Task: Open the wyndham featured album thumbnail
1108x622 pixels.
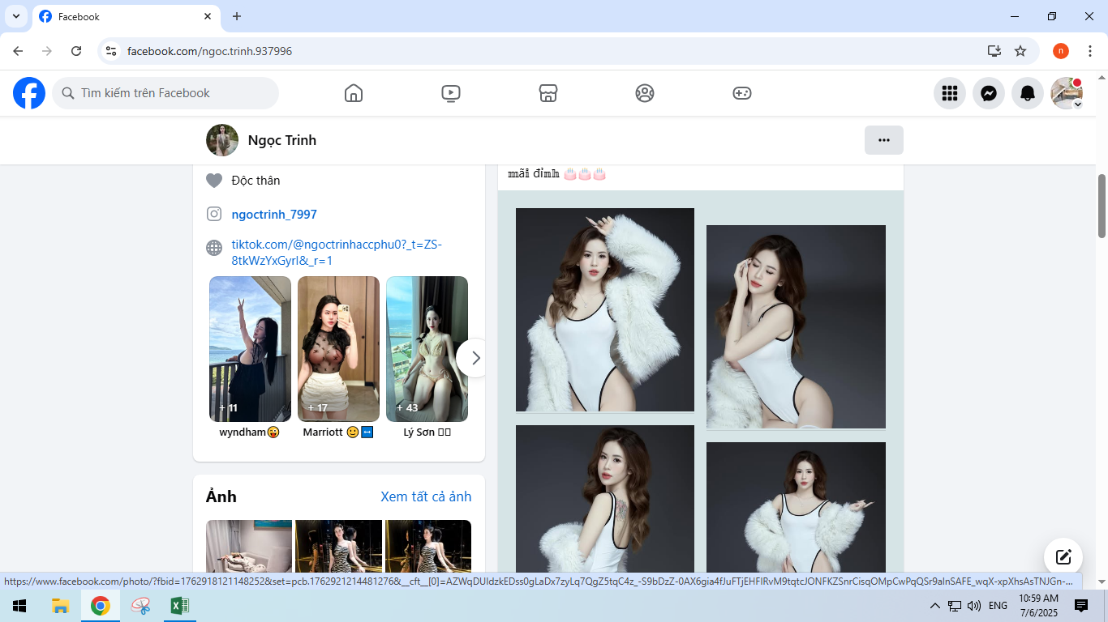Action: point(250,348)
